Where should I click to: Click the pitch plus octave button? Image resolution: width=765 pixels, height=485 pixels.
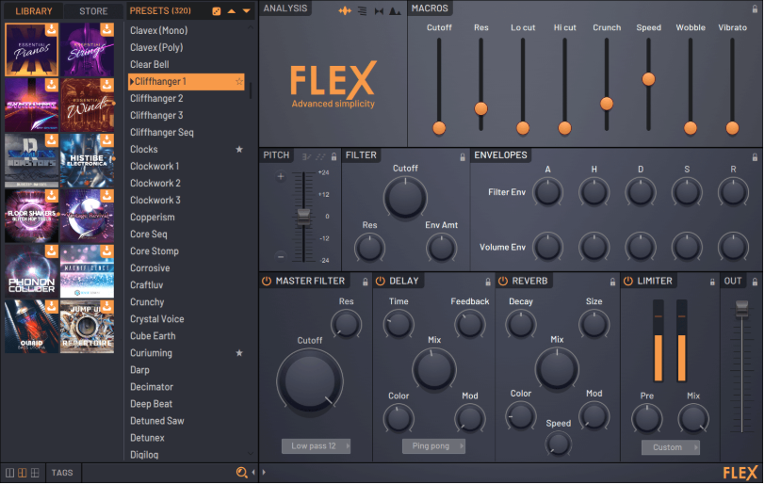[281, 177]
